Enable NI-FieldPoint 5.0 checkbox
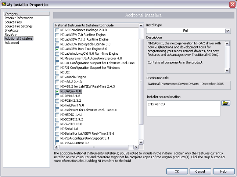Viewport: 237px width, 177px height. point(57,105)
